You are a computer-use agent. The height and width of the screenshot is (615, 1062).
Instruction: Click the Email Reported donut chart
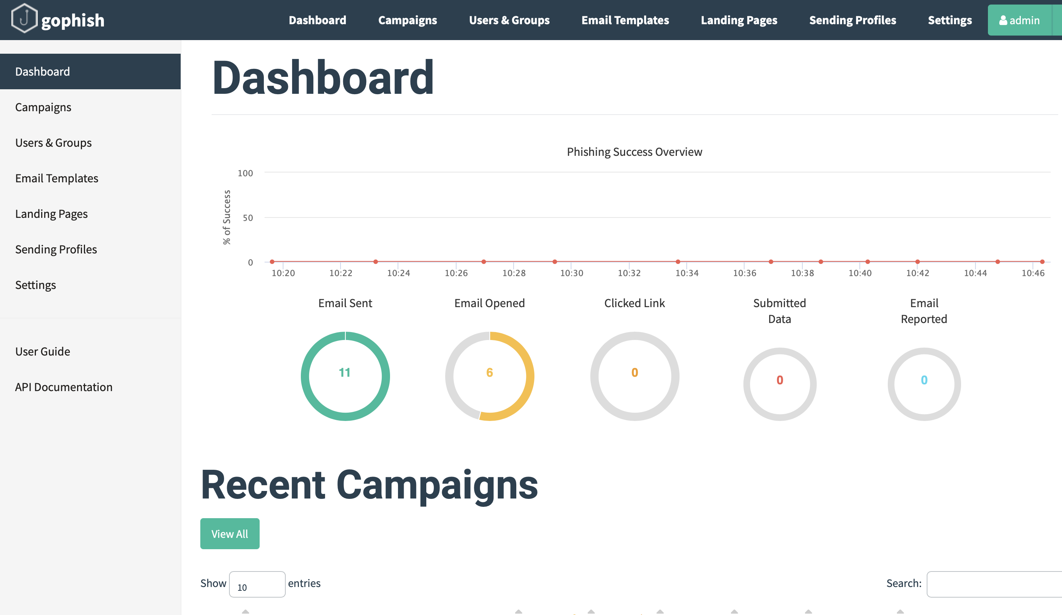924,384
